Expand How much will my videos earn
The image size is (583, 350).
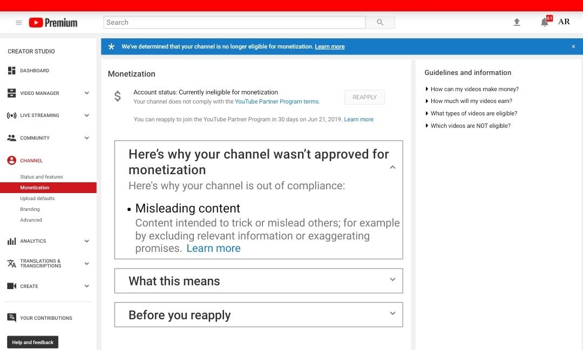tap(469, 101)
